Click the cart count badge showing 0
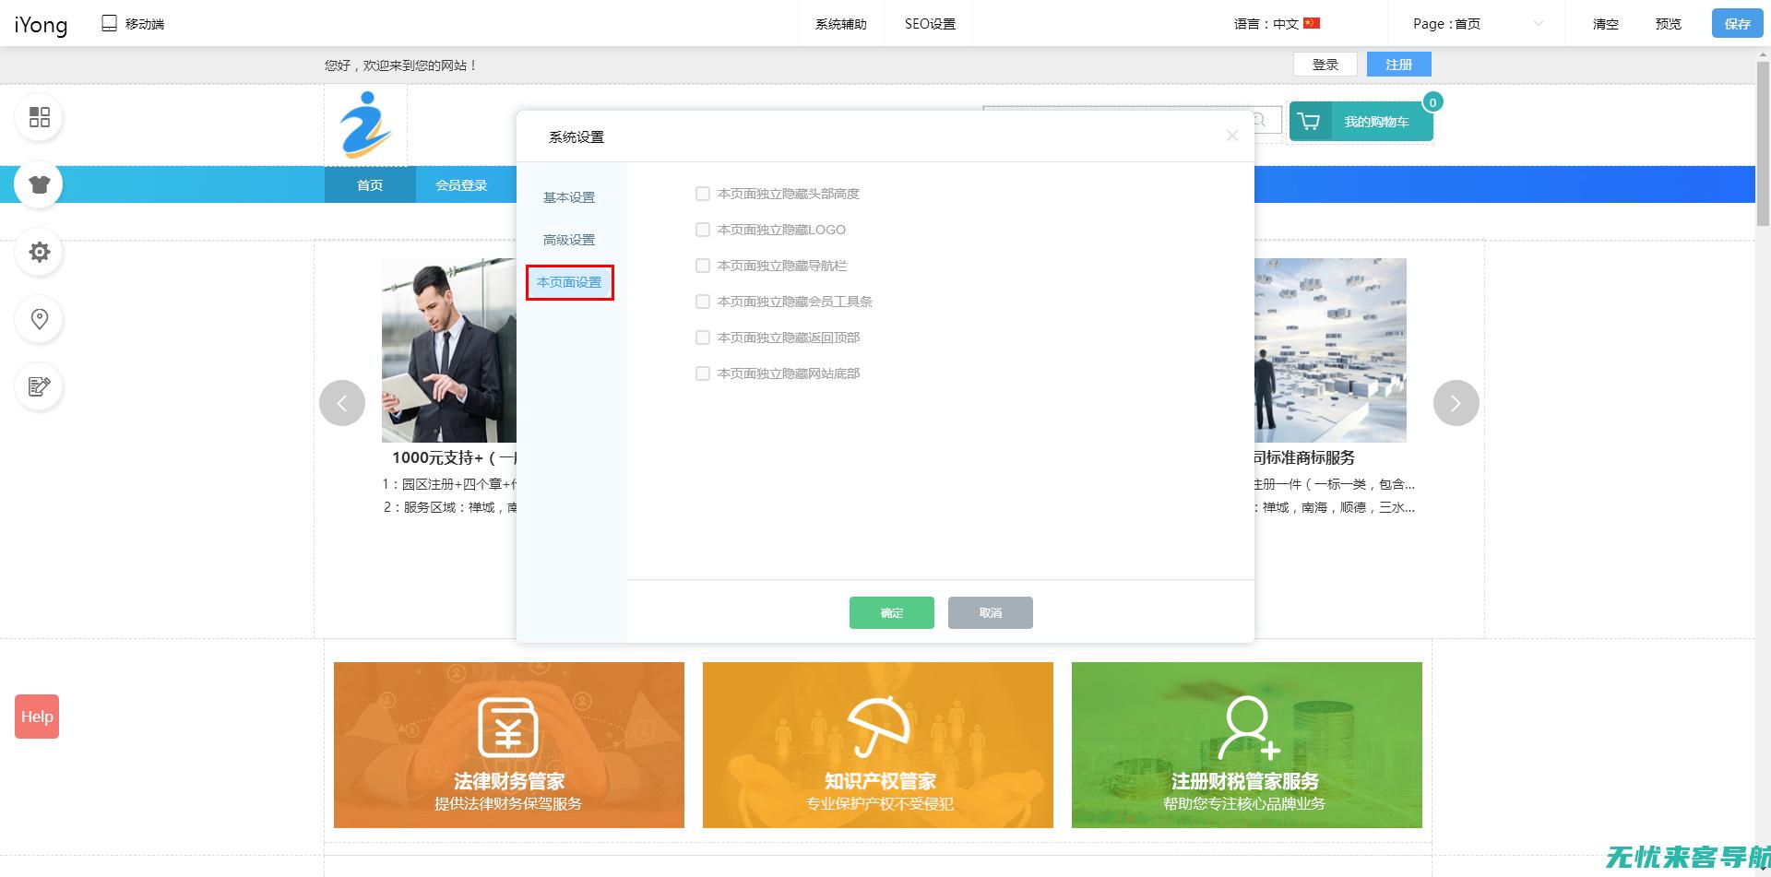This screenshot has height=877, width=1771. [1432, 102]
